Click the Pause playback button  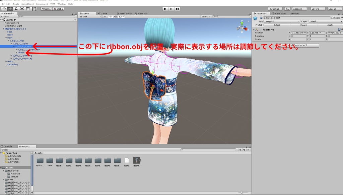click(171, 9)
